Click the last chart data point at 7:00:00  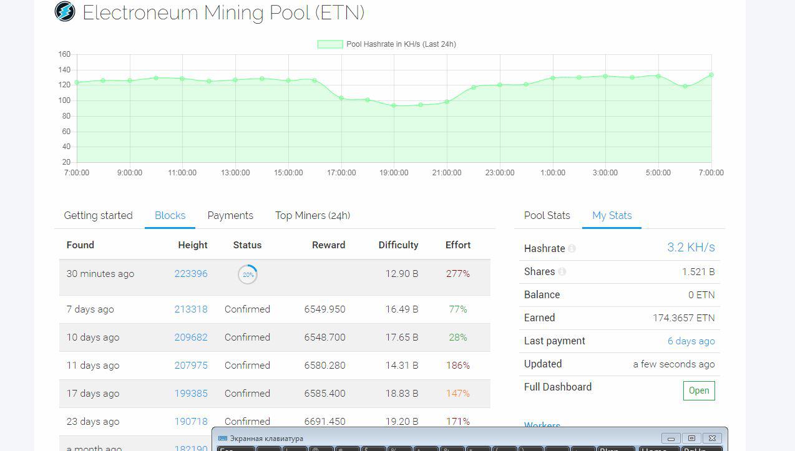click(x=711, y=75)
